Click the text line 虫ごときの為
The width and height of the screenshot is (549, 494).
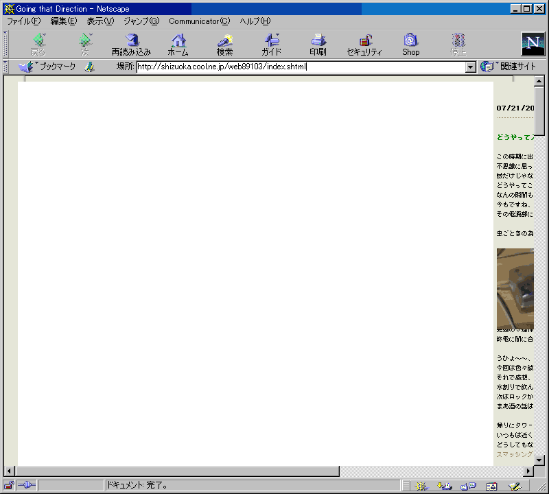coord(515,233)
